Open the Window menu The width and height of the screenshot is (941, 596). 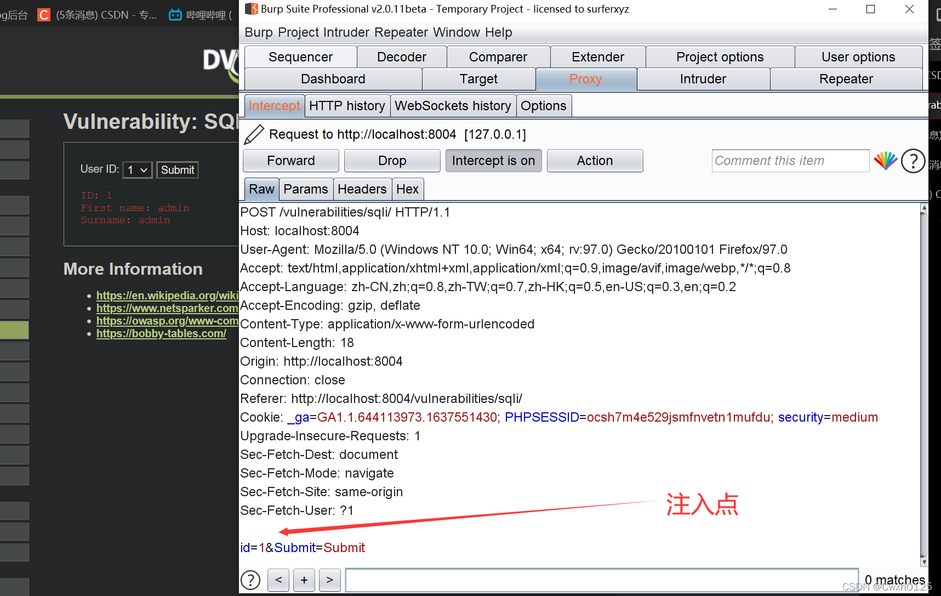click(x=457, y=32)
